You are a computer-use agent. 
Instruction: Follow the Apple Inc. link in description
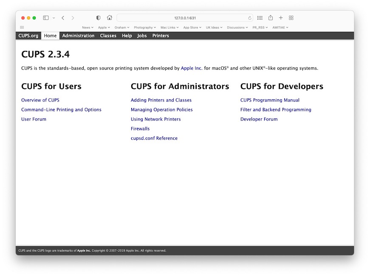[x=192, y=68]
